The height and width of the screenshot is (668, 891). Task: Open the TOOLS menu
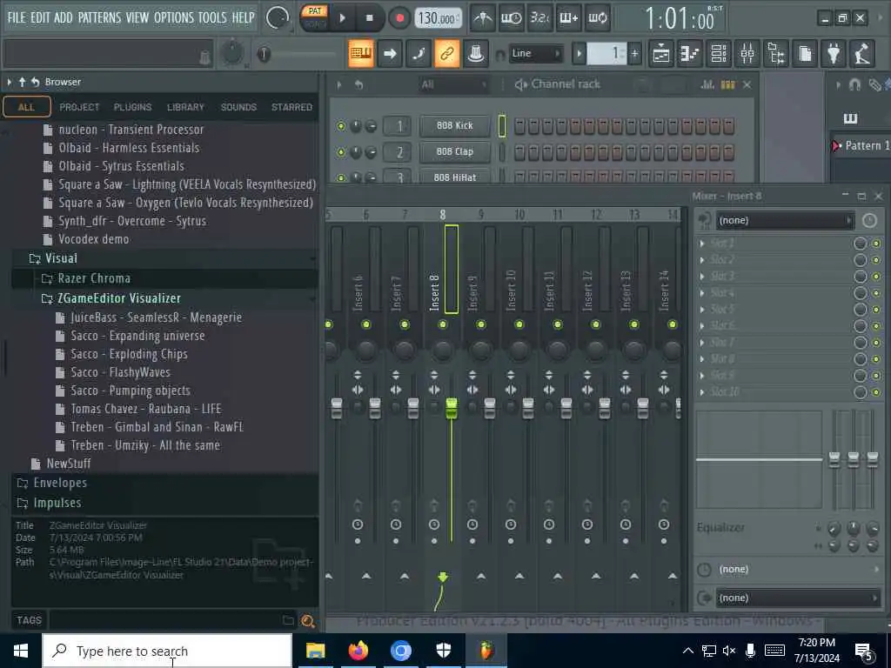point(212,17)
